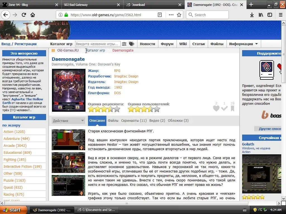Open Каталог игр breadcrumb link
Image resolution: width=286 pixels, height=214 pixels.
pos(96,50)
